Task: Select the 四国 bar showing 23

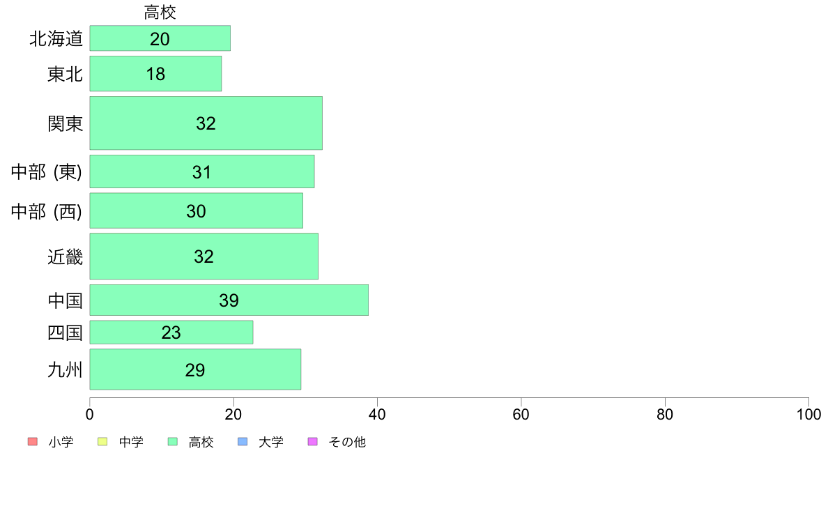Action: [x=171, y=332]
